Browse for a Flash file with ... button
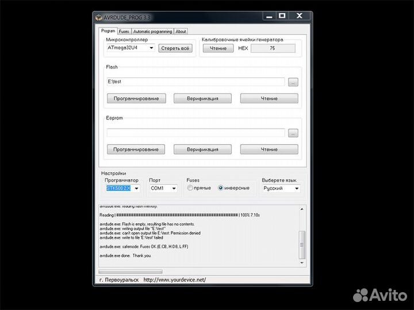This screenshot has height=310, width=414. click(x=293, y=82)
